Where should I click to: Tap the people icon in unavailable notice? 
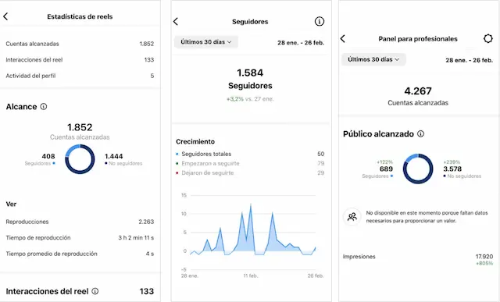(352, 217)
